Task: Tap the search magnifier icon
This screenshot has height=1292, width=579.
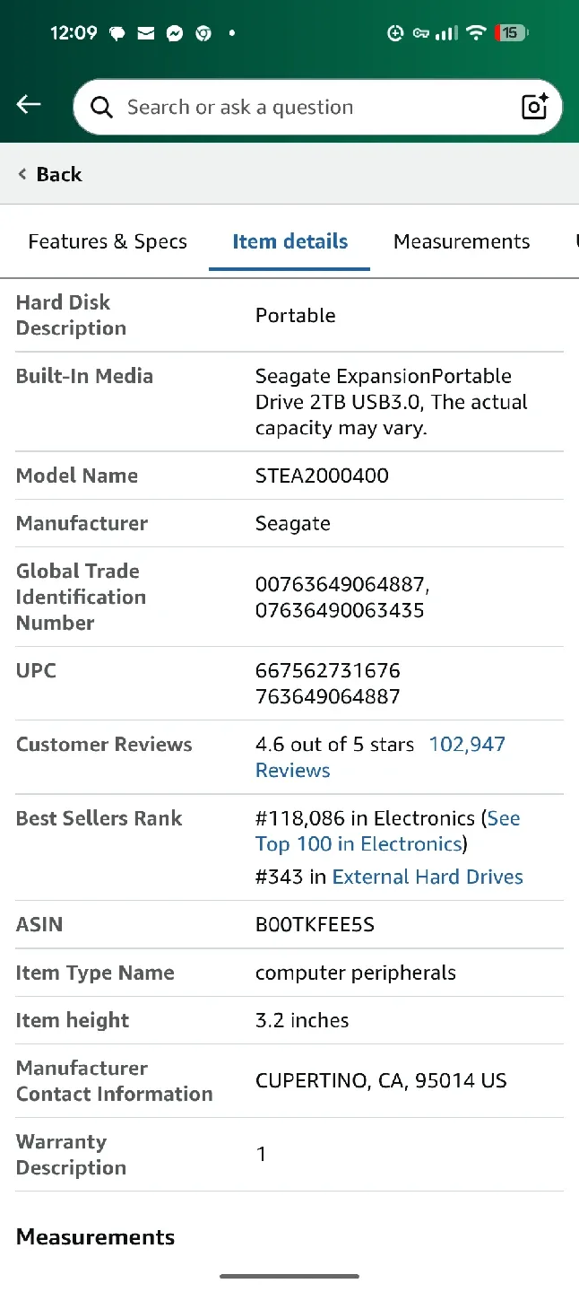Action: 101,106
